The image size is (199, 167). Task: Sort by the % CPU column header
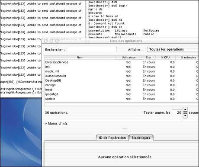[x=165, y=58]
